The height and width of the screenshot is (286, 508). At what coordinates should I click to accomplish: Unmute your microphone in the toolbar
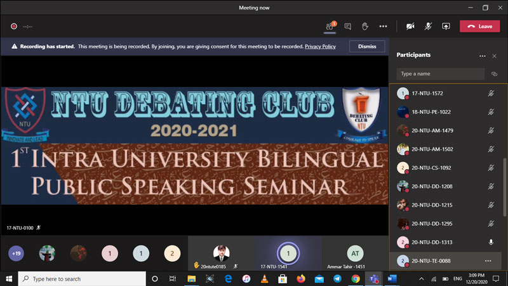pyautogui.click(x=428, y=26)
